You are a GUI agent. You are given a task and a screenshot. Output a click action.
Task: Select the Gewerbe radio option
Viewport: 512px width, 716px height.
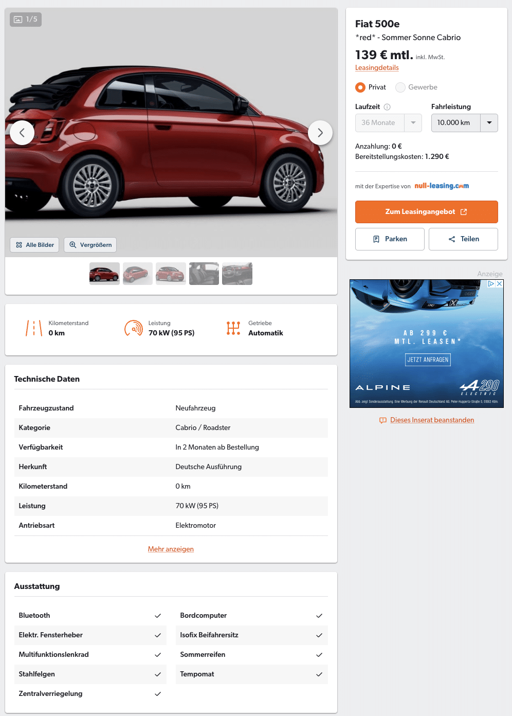coord(400,87)
